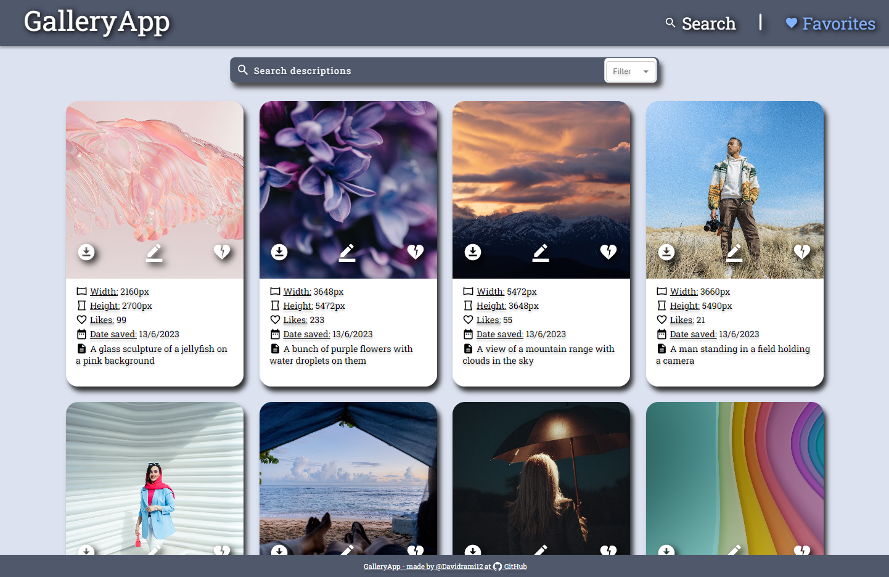Click Date saved on man in field card

click(x=715, y=334)
